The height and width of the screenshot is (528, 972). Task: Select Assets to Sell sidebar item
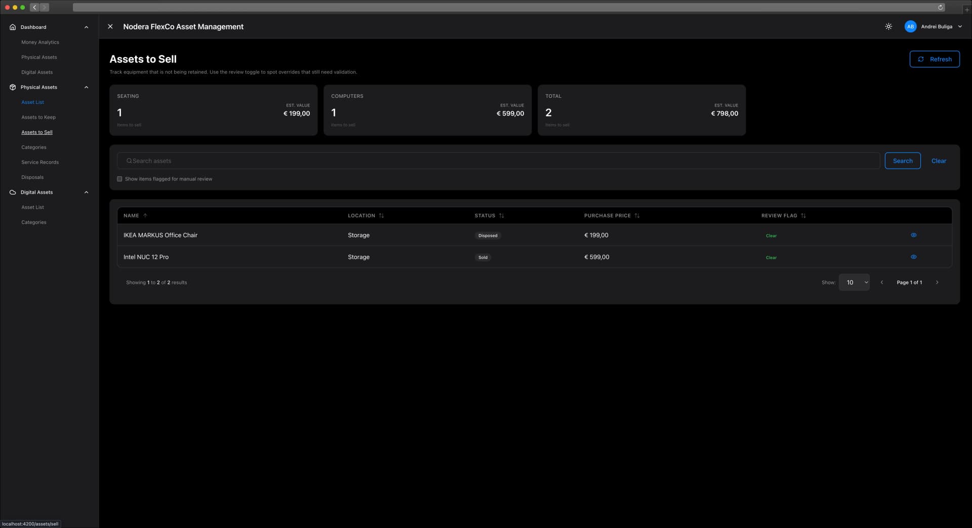tap(37, 132)
